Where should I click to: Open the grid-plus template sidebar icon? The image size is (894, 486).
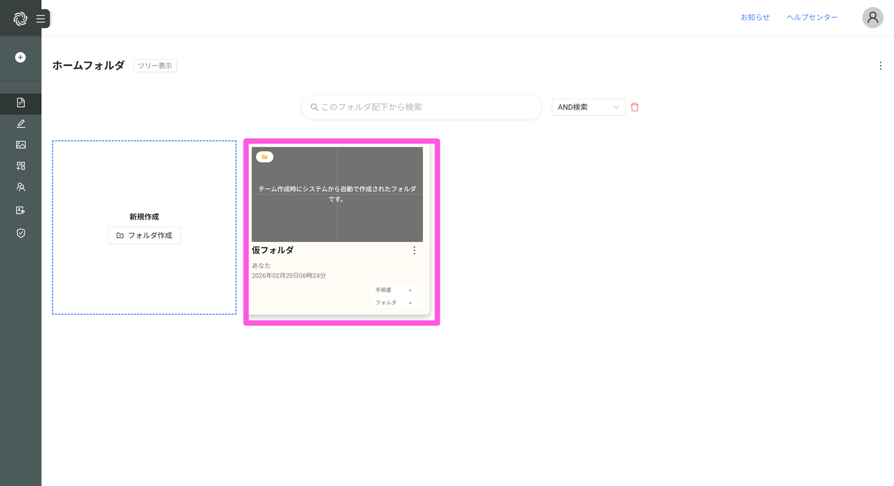coord(21,166)
